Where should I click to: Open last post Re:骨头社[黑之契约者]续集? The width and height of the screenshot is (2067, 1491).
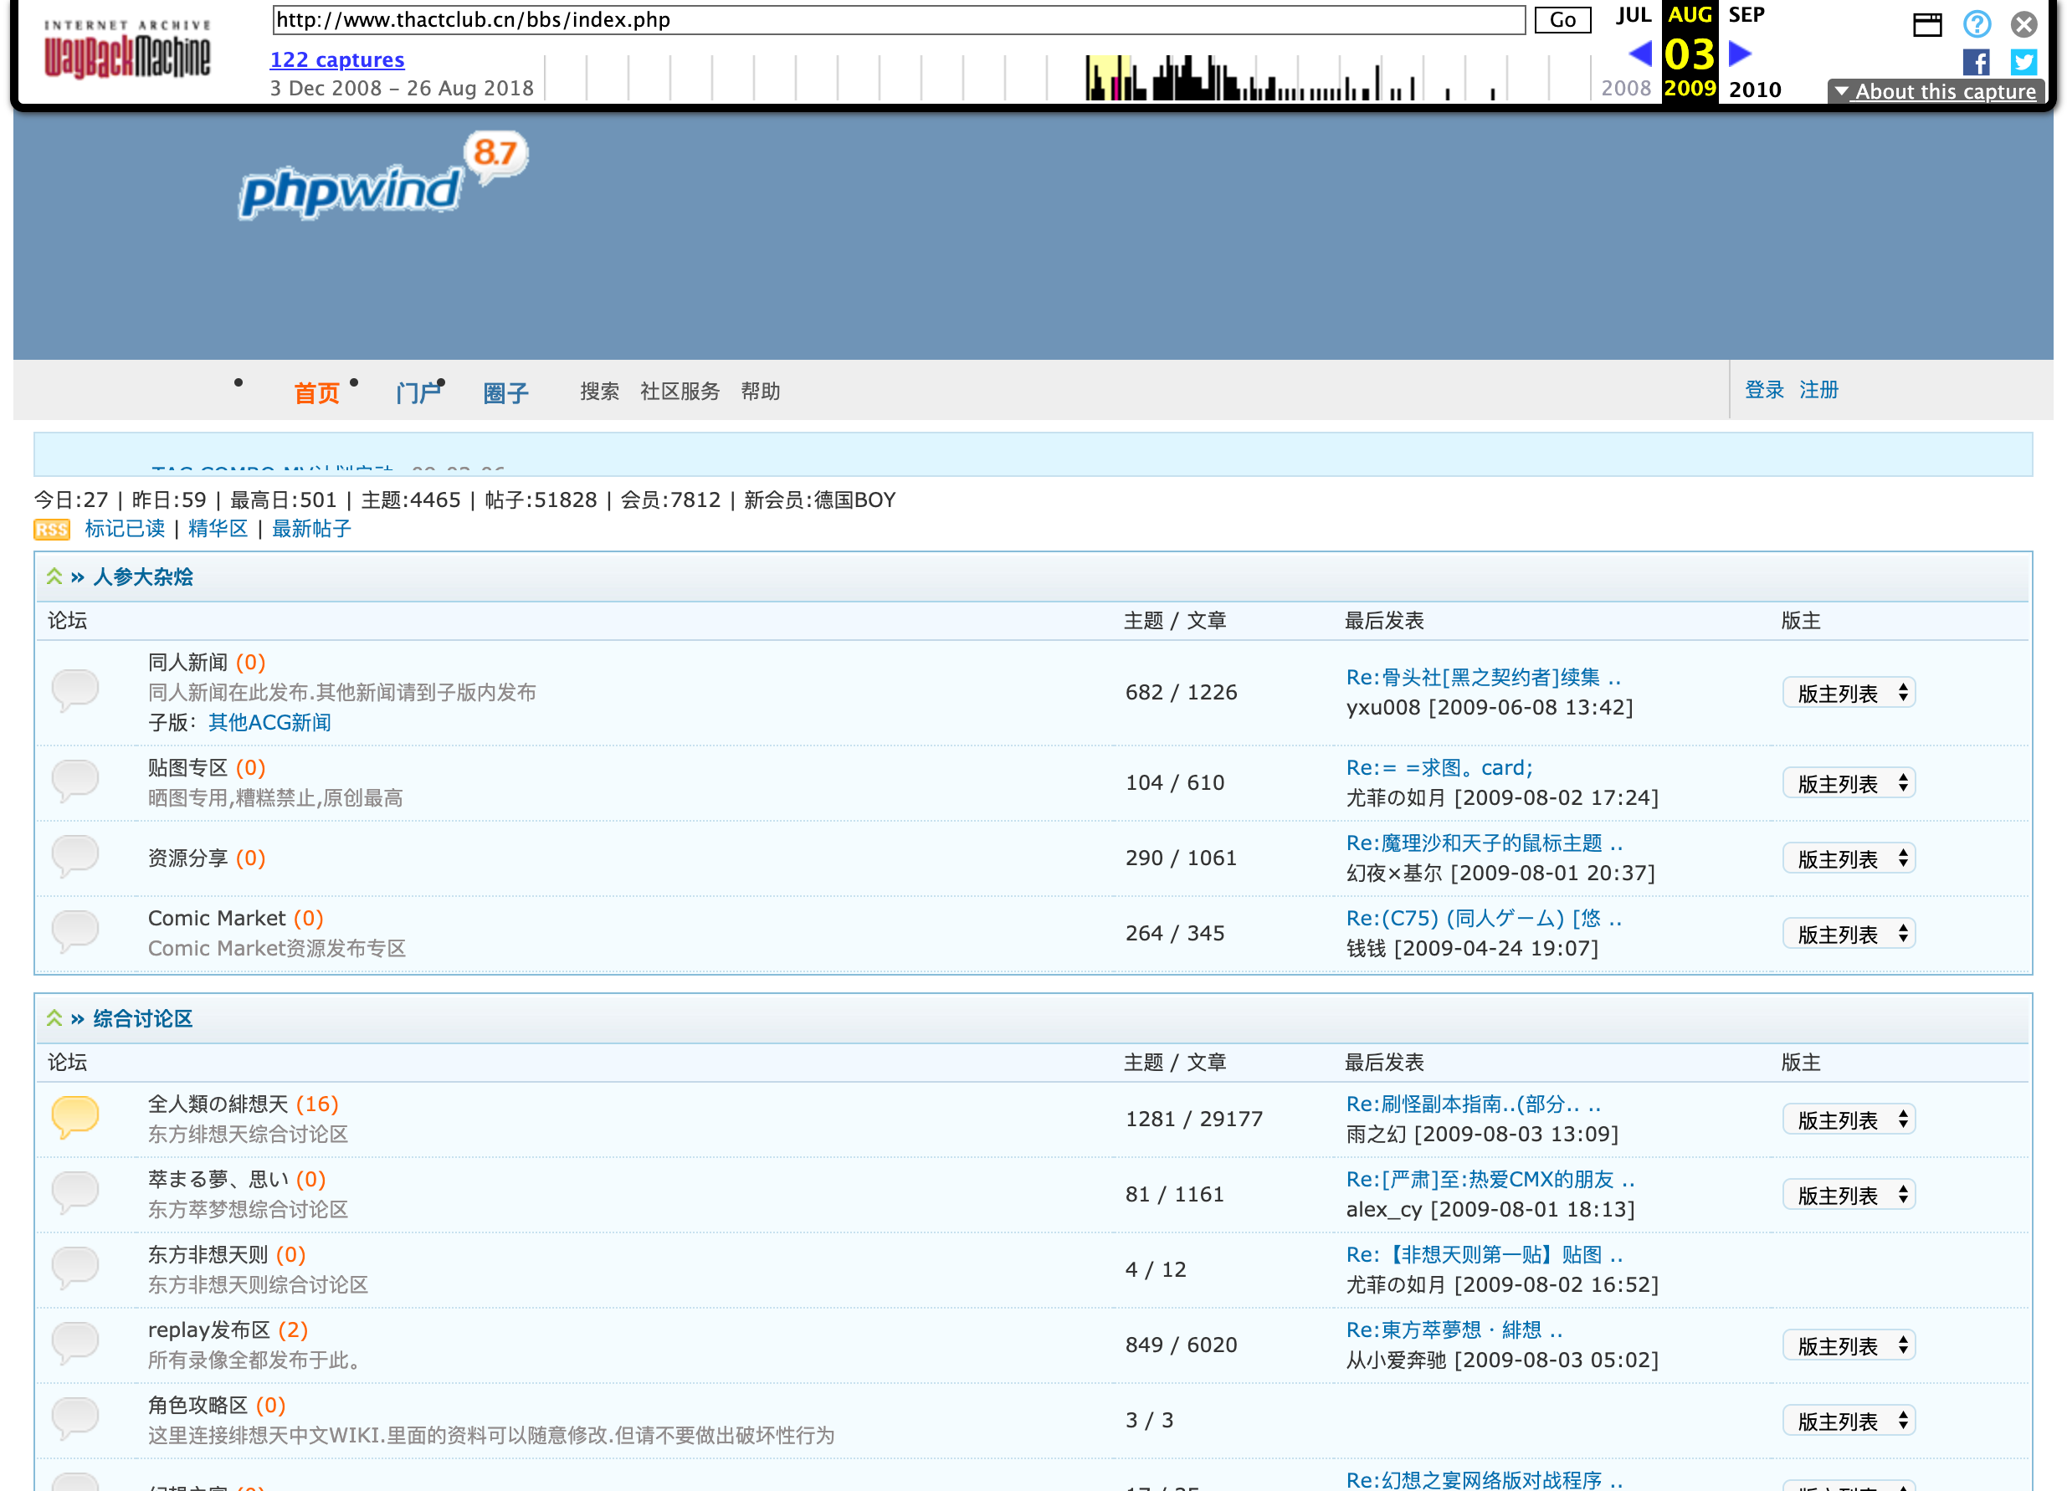click(x=1484, y=678)
